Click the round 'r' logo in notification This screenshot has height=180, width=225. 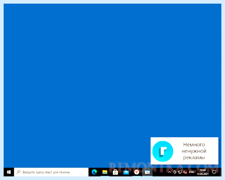163,151
